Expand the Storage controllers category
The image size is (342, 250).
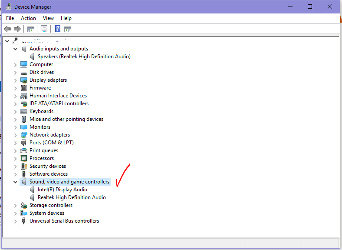pos(16,206)
